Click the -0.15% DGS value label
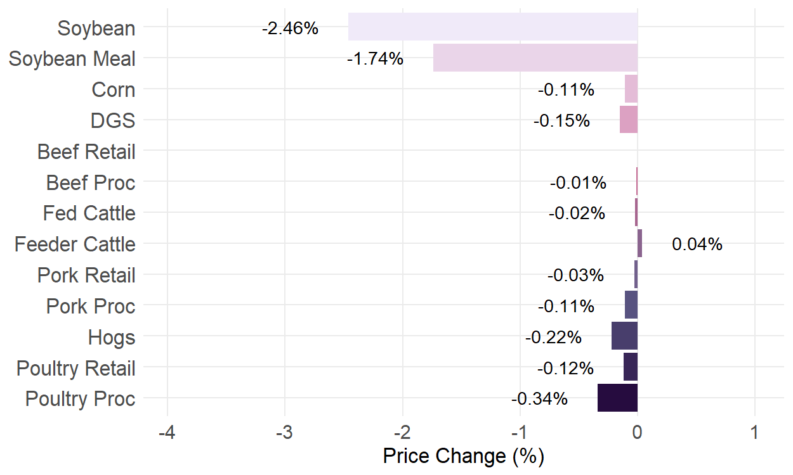 pyautogui.click(x=561, y=120)
